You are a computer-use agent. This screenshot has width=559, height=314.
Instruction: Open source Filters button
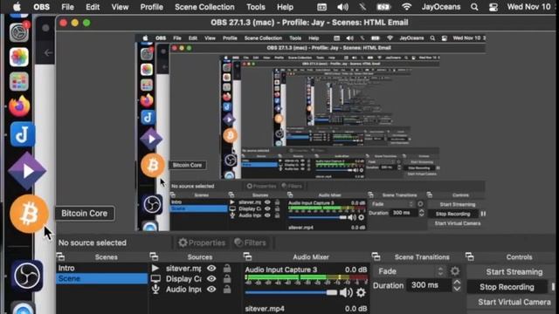tap(251, 242)
